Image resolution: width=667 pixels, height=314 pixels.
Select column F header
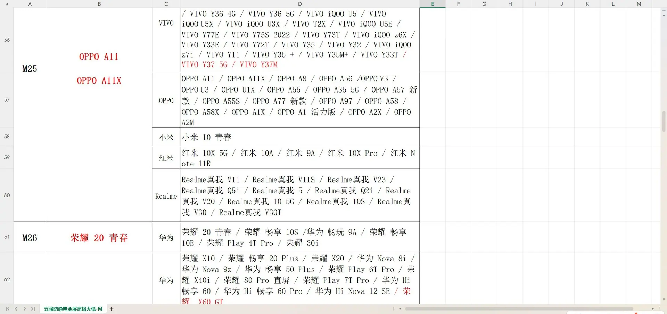tap(458, 4)
